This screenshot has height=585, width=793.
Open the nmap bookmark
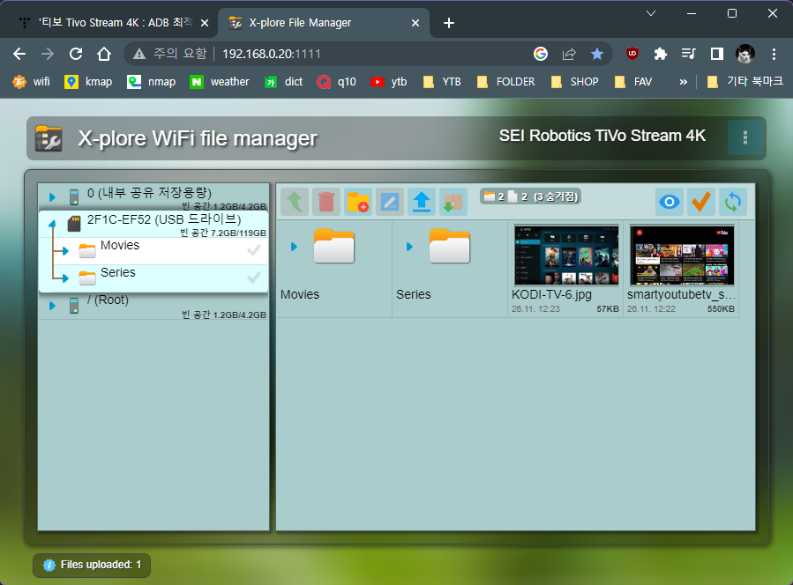(151, 81)
